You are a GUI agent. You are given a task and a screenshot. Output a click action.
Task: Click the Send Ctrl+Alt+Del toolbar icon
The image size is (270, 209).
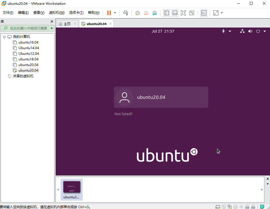click(126, 13)
